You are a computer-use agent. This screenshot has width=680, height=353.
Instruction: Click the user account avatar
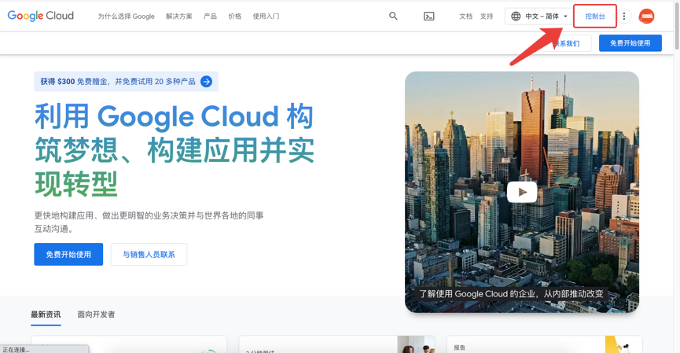(x=647, y=16)
